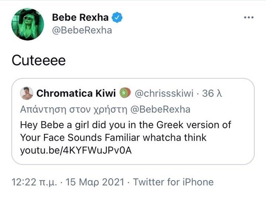
Task: Click the "Απάντηση στον χρήστη" label
Action: point(72,109)
